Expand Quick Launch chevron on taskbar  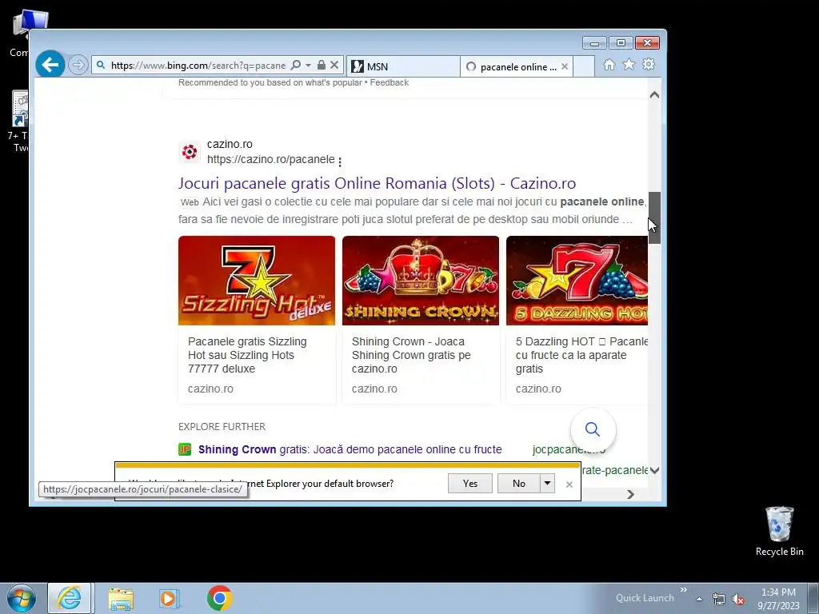[683, 590]
